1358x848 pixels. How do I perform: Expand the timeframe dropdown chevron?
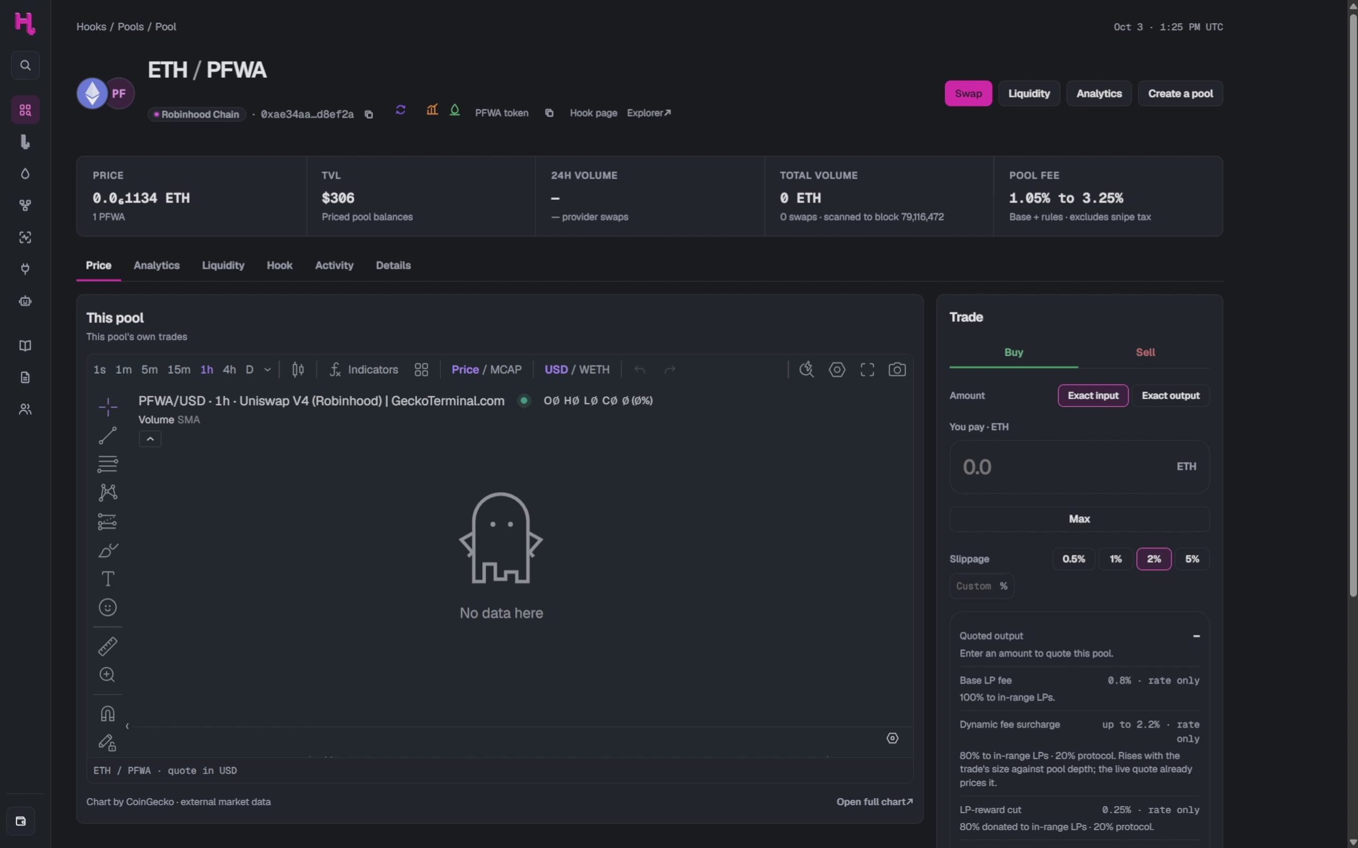(x=267, y=369)
